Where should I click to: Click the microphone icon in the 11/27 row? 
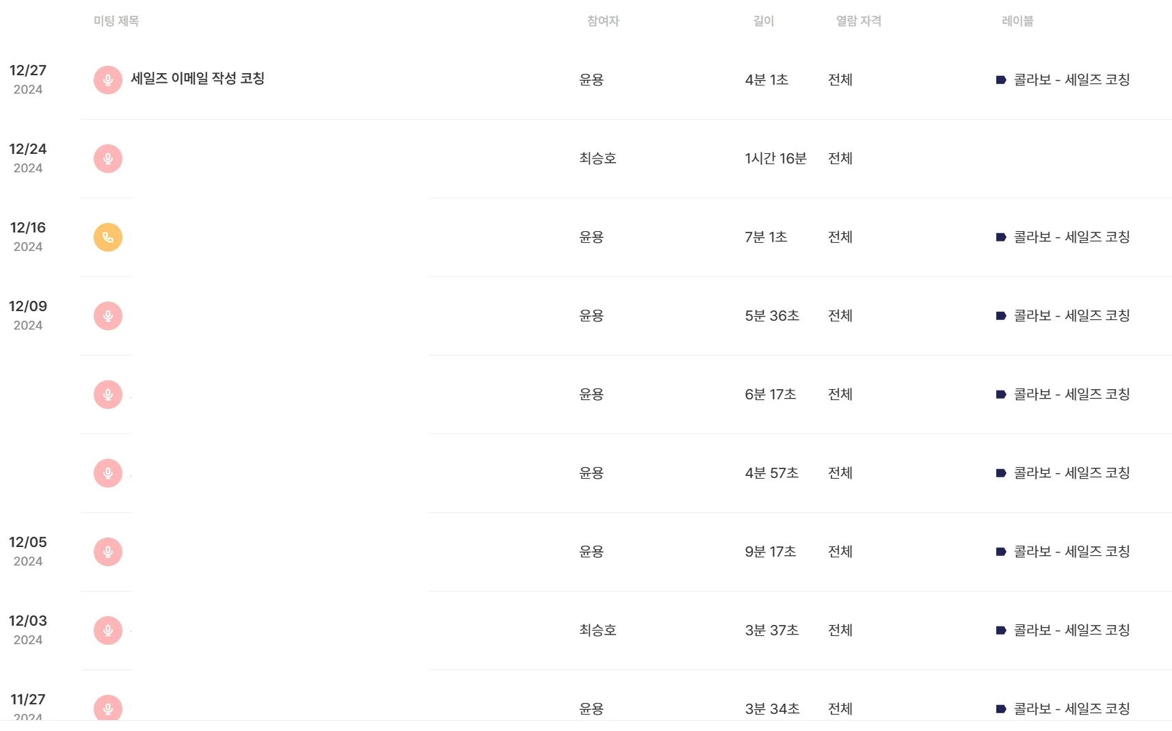[108, 708]
